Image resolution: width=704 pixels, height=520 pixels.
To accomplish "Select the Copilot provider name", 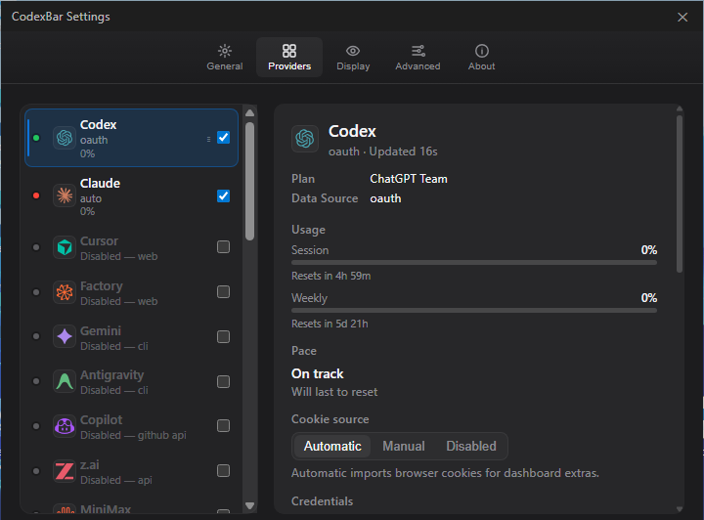I will pos(101,420).
